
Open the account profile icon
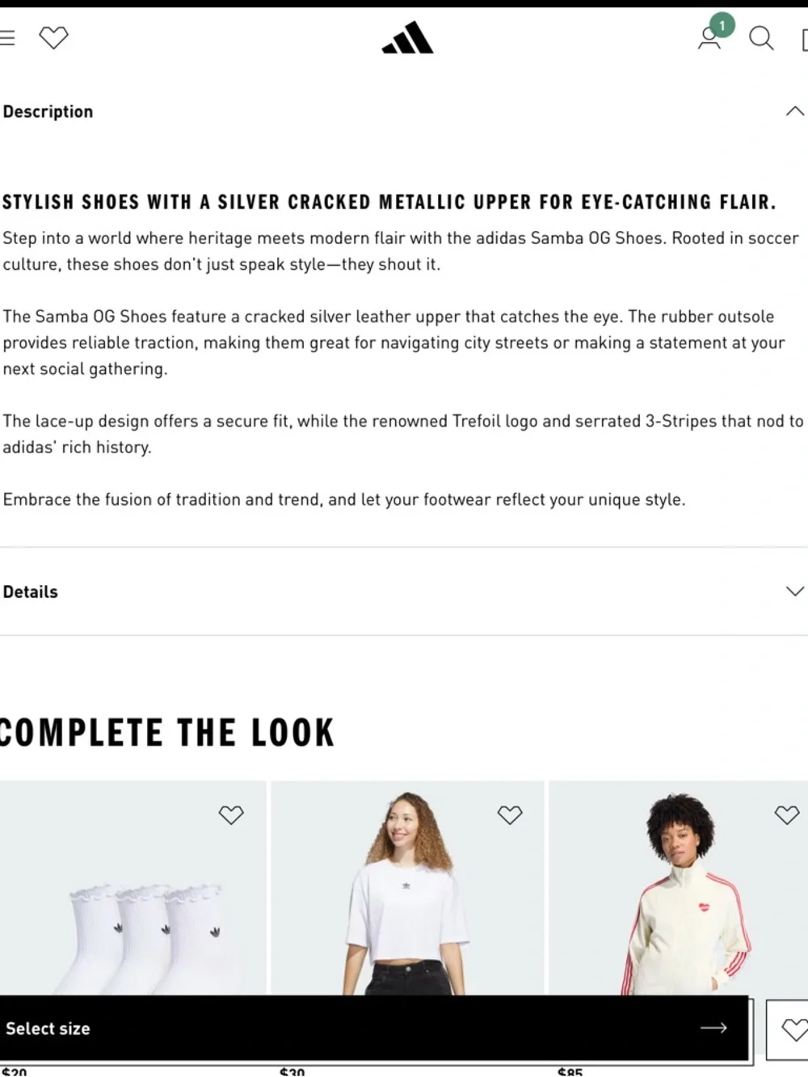tap(709, 38)
